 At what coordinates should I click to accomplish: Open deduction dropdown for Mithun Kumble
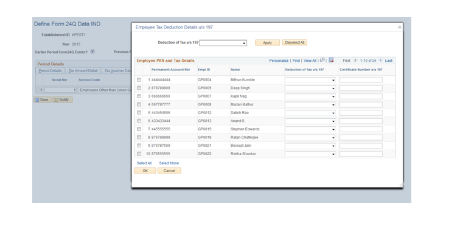(310, 80)
